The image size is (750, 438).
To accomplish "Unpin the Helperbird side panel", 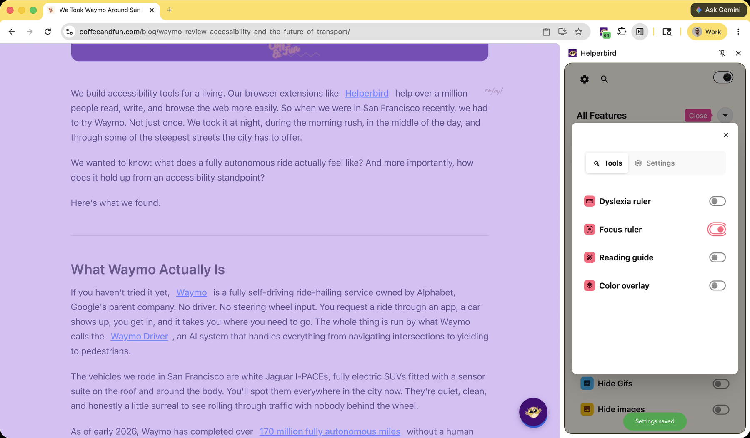I will pyautogui.click(x=722, y=53).
